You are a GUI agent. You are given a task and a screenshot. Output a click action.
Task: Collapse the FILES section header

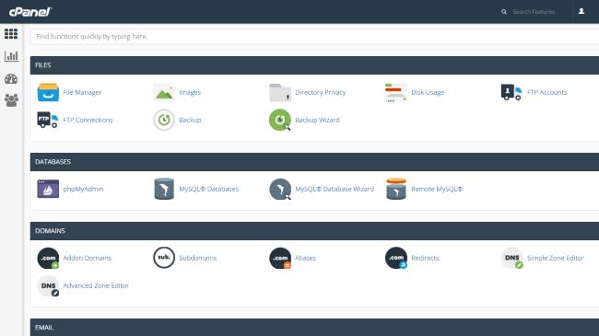[x=314, y=65]
